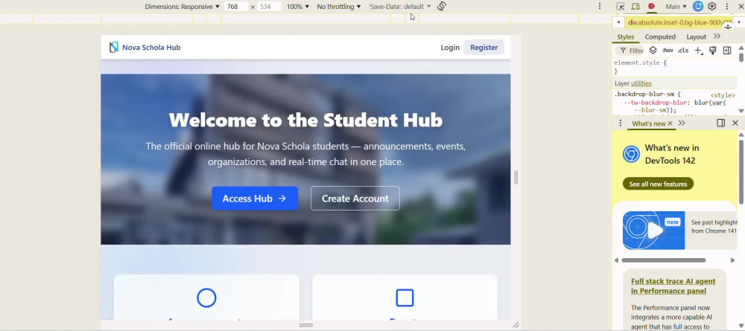Viewport: 745px width, 331px height.
Task: Click the Access Hub button
Action: click(255, 198)
